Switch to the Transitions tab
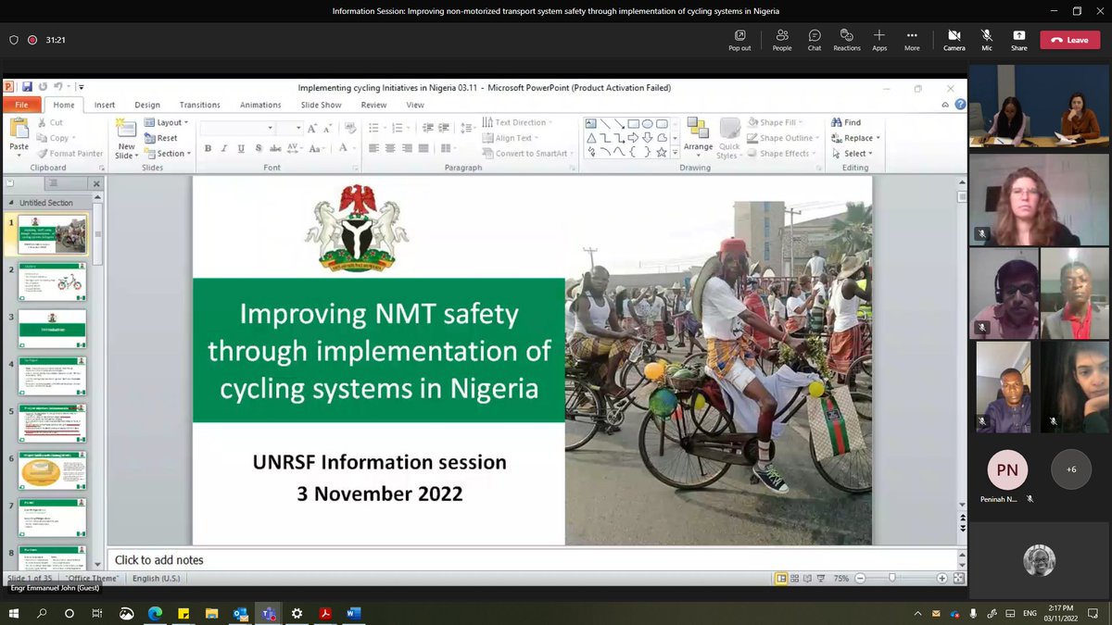Screen dimensions: 1112x625 click(200, 105)
